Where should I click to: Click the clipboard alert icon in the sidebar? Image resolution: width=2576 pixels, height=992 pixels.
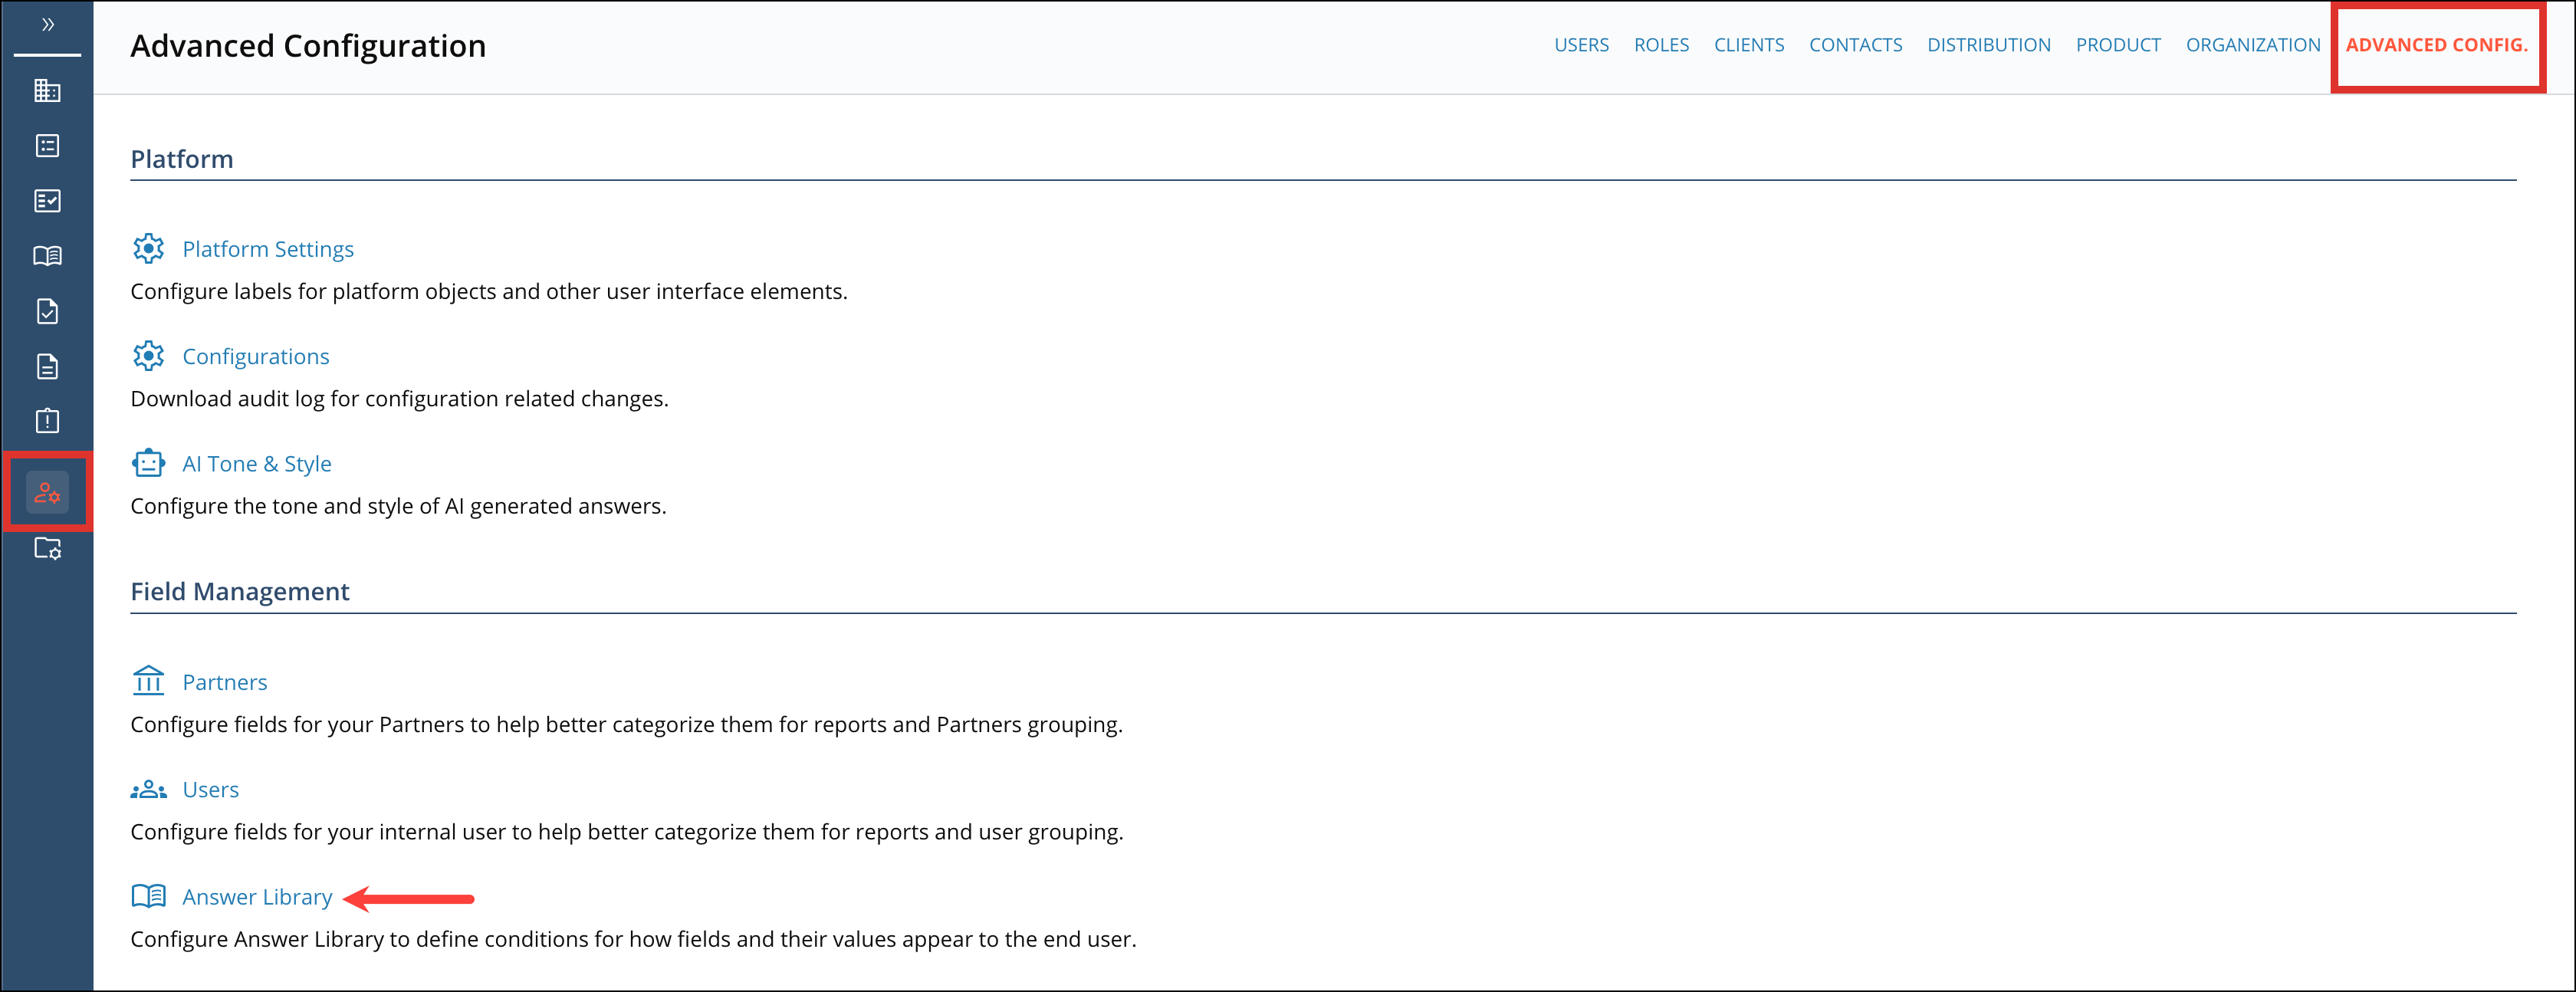(x=47, y=420)
